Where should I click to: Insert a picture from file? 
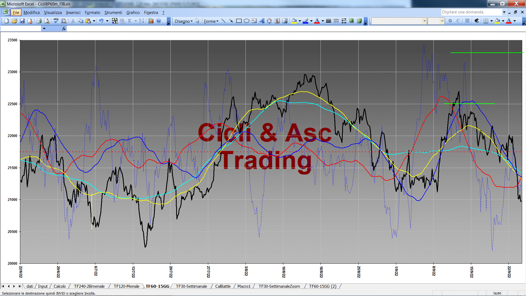tap(285, 21)
